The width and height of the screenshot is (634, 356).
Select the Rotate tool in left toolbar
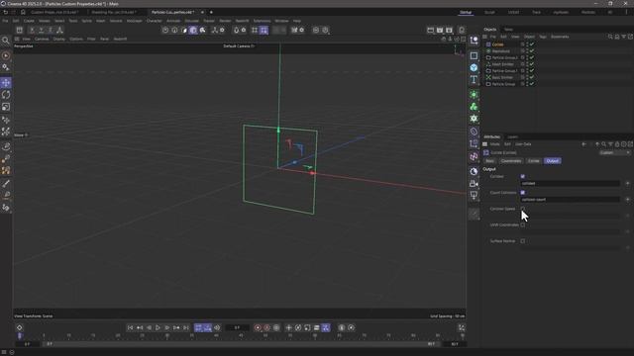[6, 95]
